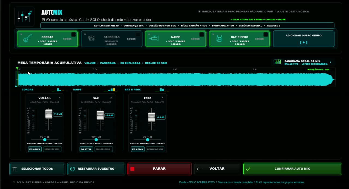Click the green playhead marker on the waveform
Viewport: 349px width, 189px height.
[x=17, y=68]
